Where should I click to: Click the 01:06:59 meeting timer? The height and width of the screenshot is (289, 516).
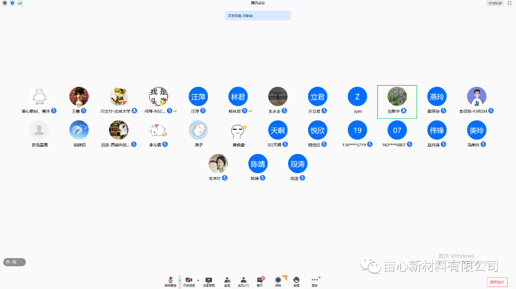point(495,3)
